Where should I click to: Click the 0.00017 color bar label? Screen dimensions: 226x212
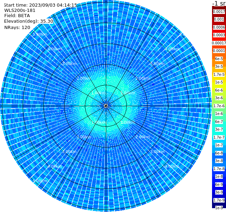(x=219, y=43)
